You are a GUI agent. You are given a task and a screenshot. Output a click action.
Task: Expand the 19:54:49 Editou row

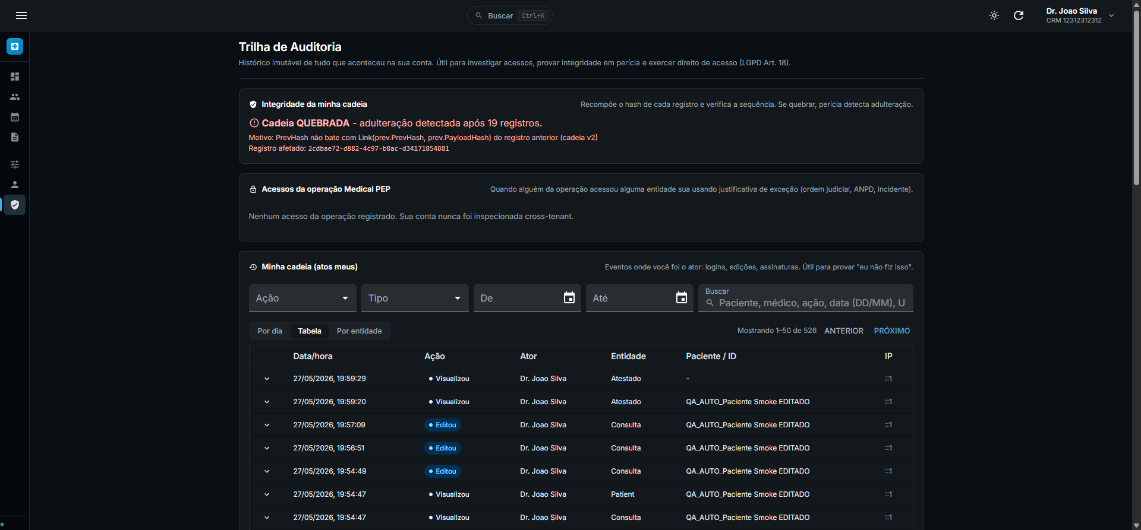point(267,471)
